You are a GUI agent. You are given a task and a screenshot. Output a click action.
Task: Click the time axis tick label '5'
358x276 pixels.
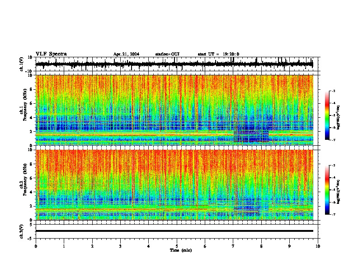pos(177,246)
